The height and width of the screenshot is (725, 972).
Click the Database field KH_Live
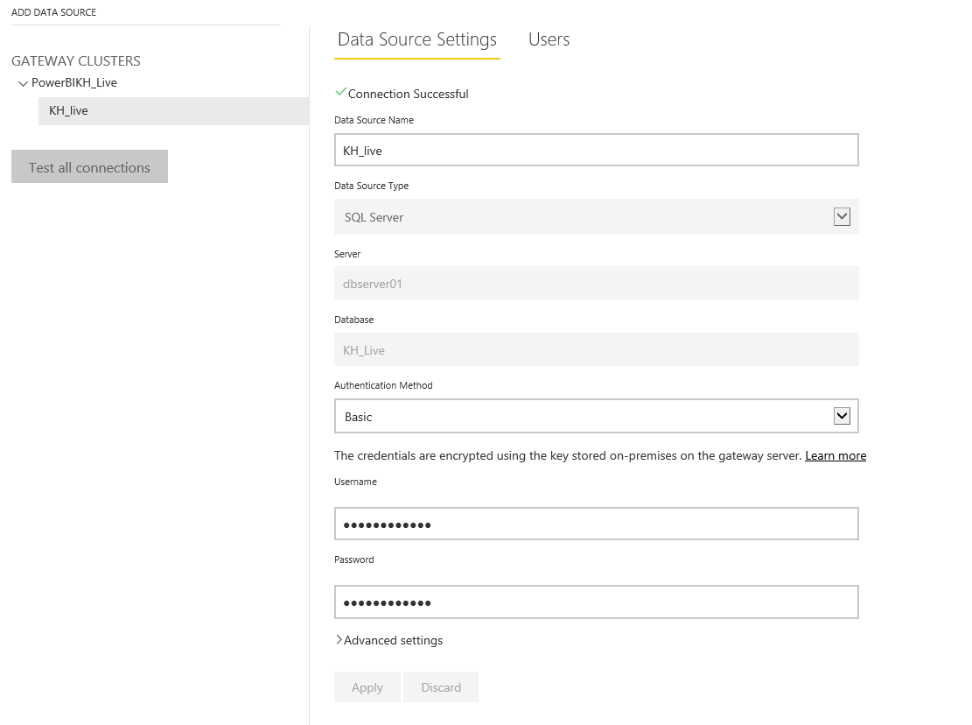coord(597,349)
